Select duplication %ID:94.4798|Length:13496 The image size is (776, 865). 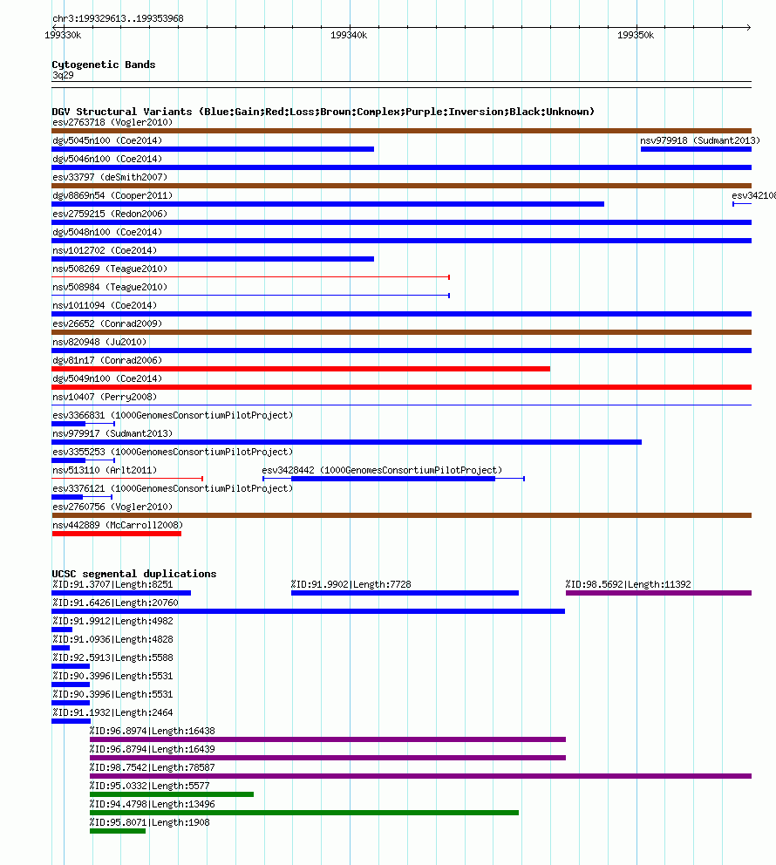tap(153, 804)
